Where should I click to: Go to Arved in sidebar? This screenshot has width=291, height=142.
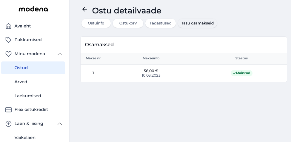tap(21, 82)
